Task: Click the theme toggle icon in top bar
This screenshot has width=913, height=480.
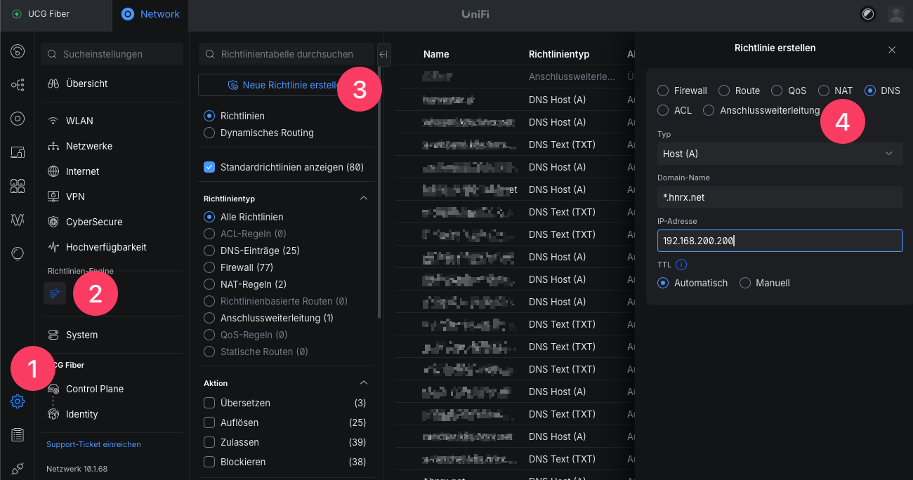Action: (x=868, y=14)
